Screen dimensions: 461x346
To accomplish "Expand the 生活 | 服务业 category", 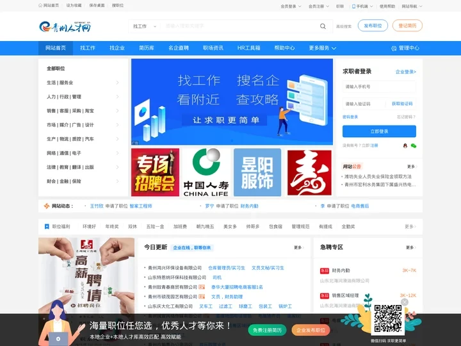I will (x=83, y=83).
